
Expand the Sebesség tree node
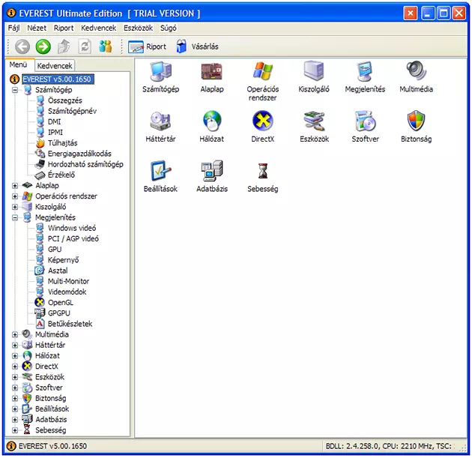click(x=15, y=430)
